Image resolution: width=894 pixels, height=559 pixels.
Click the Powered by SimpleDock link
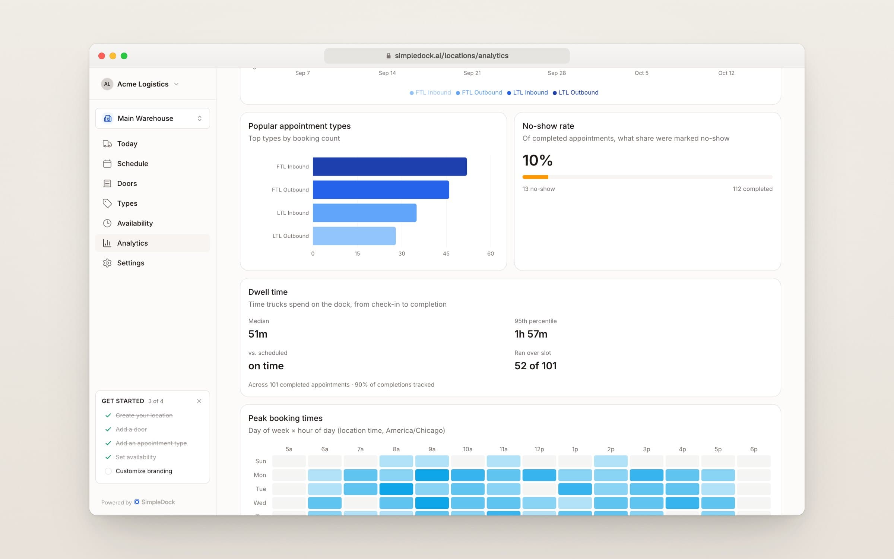pos(138,502)
